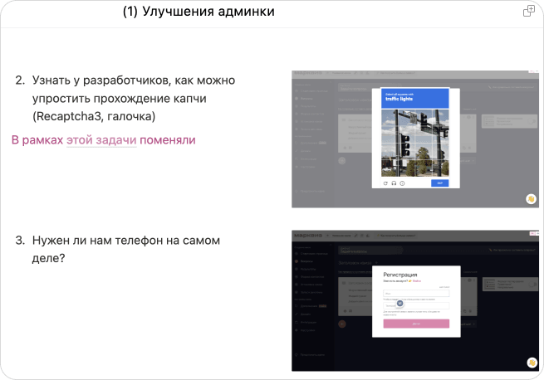Click the pink submit button in registration dialog

coord(416,324)
